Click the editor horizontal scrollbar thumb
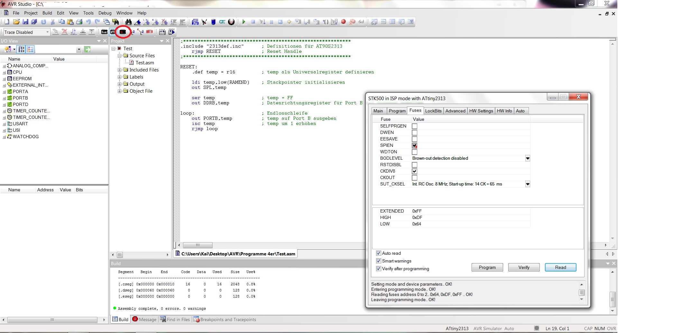Viewport: 700px width, 333px height. tap(198, 245)
